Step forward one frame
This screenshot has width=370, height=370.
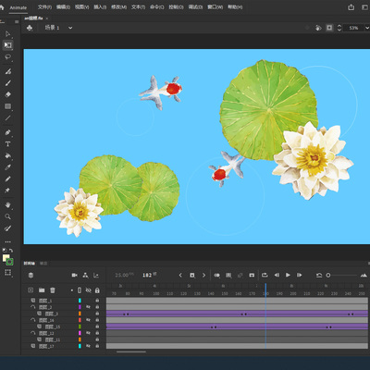299,275
